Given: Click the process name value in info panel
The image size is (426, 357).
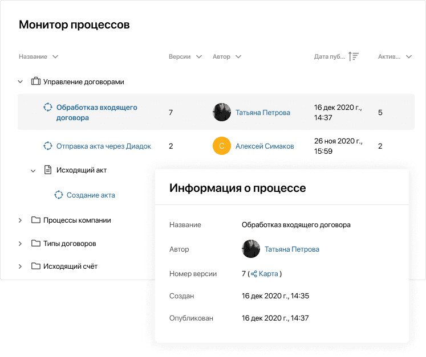Looking at the screenshot, I should [296, 225].
